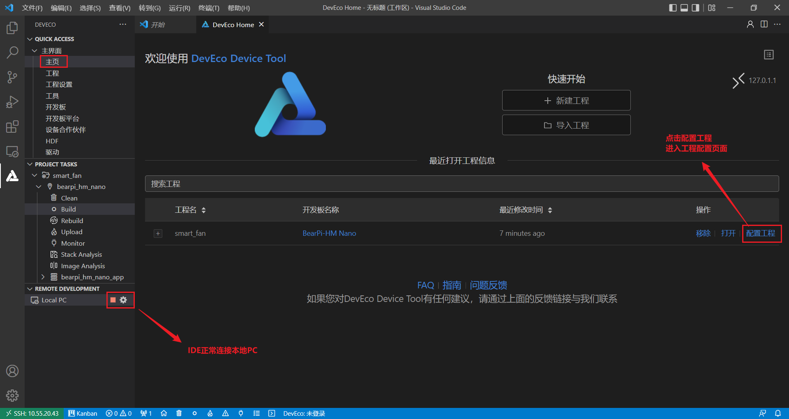Click the home icon in status bar

[164, 413]
